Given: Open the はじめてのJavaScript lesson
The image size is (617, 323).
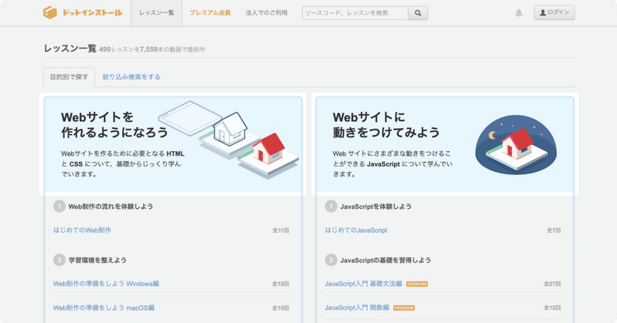Looking at the screenshot, I should pos(356,230).
